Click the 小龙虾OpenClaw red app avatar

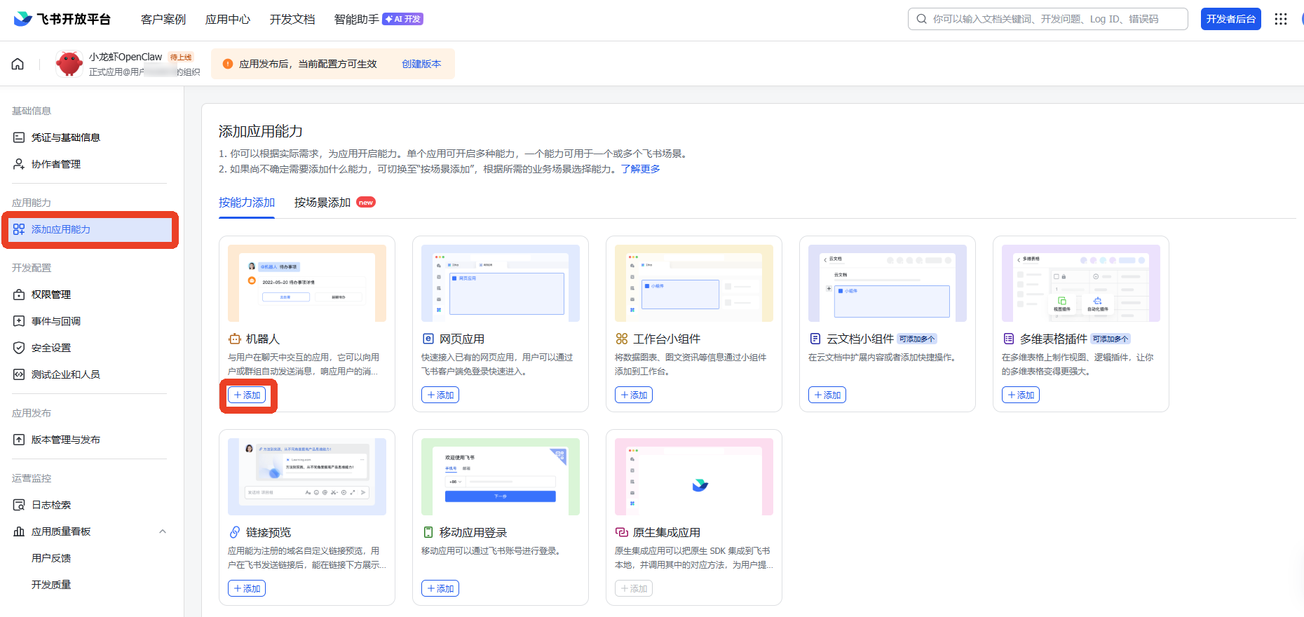point(69,64)
